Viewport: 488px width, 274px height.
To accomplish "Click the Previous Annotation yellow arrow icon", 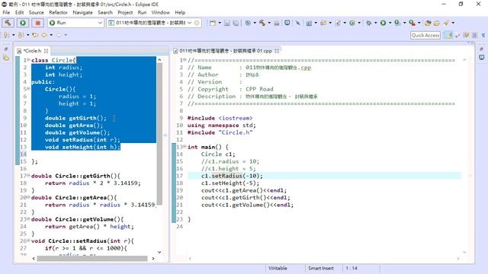I will [21, 35].
